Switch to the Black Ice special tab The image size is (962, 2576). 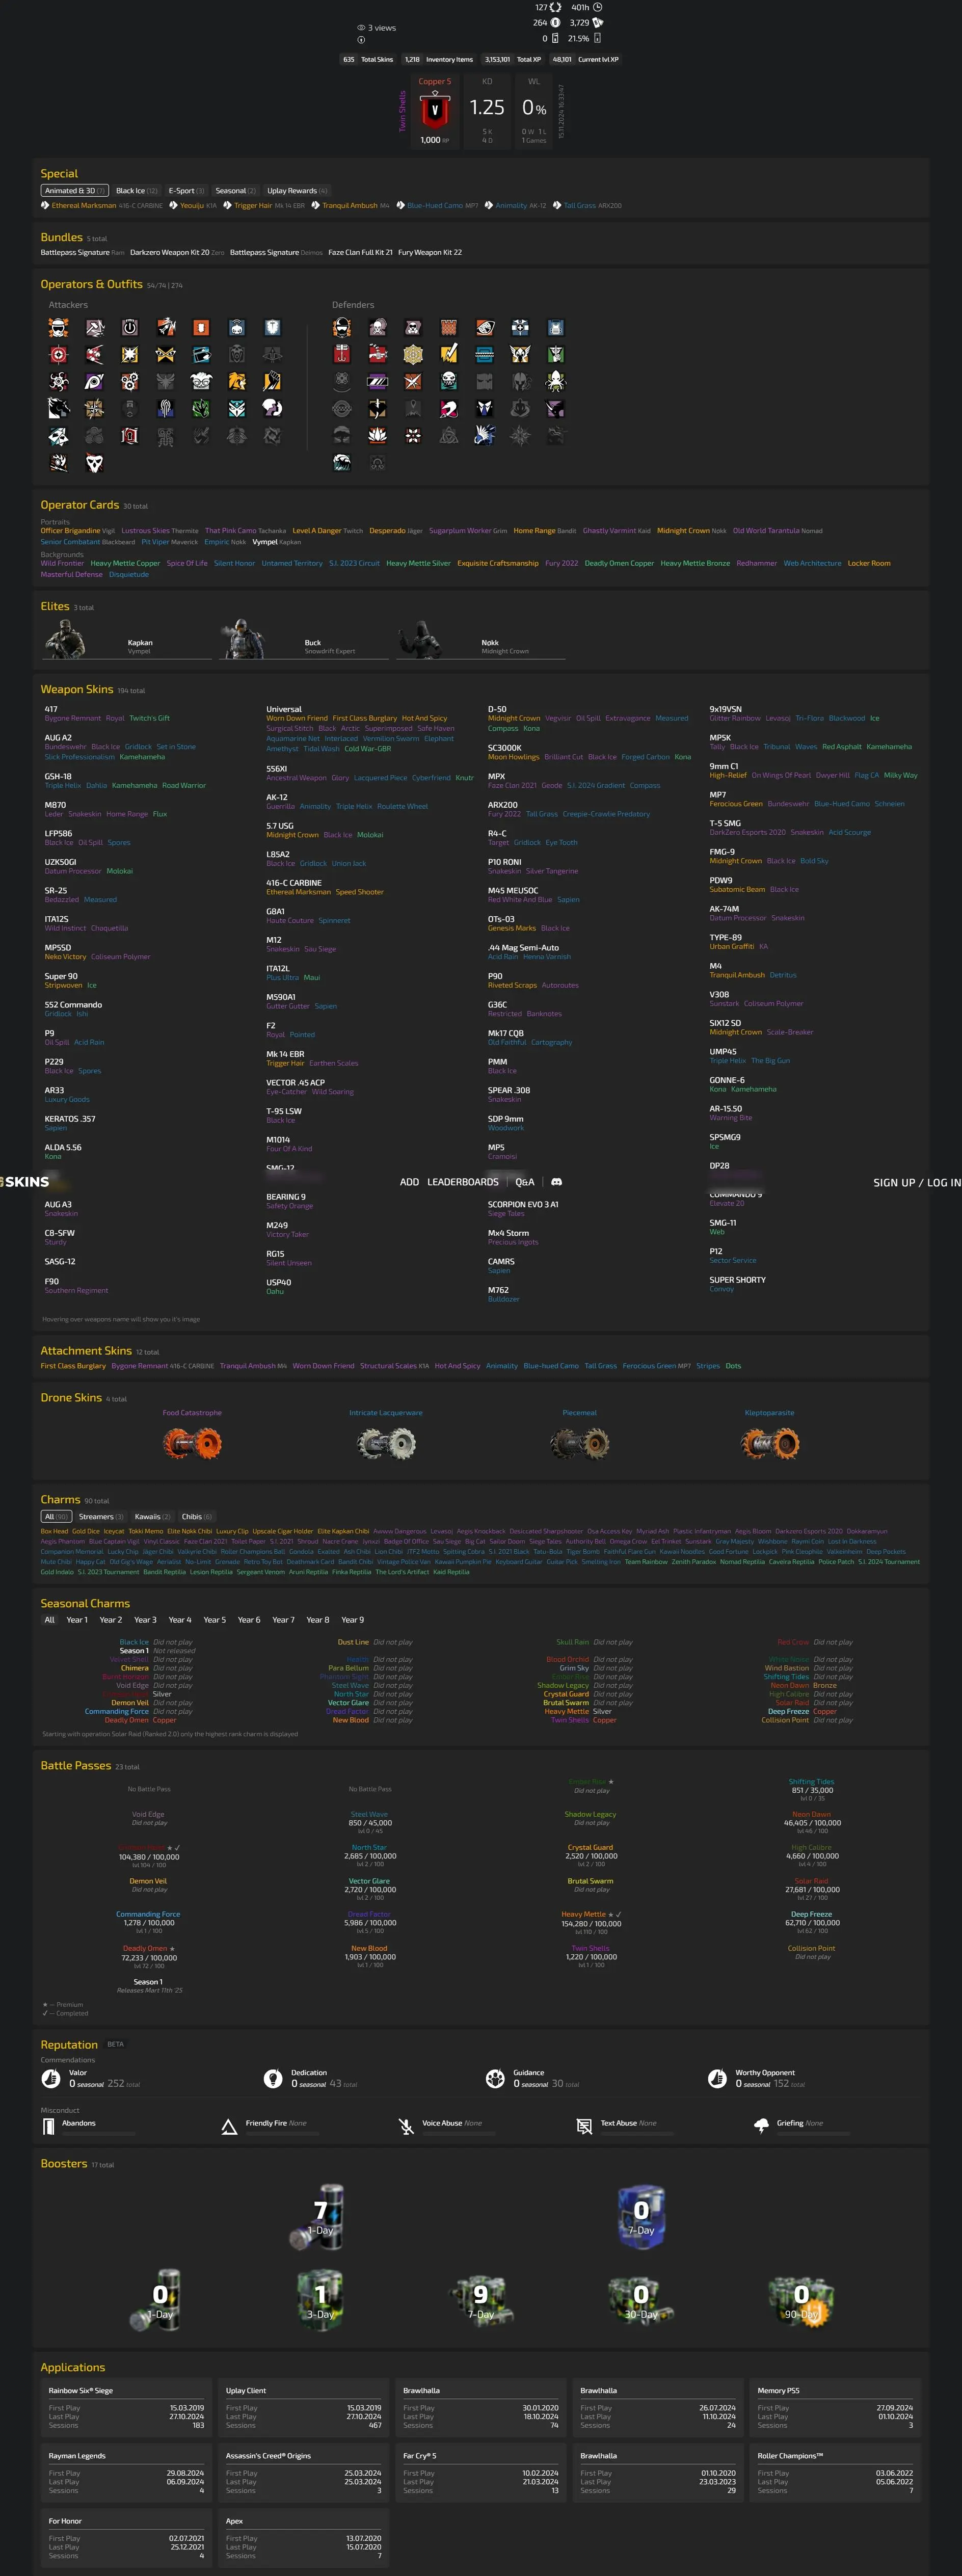[x=136, y=191]
